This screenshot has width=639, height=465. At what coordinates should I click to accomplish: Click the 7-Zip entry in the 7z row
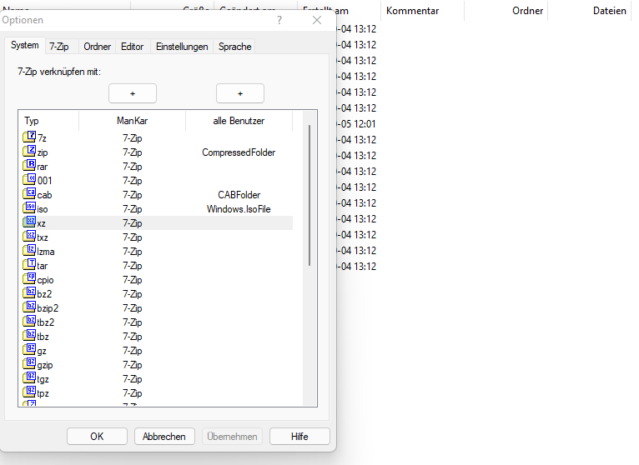133,138
